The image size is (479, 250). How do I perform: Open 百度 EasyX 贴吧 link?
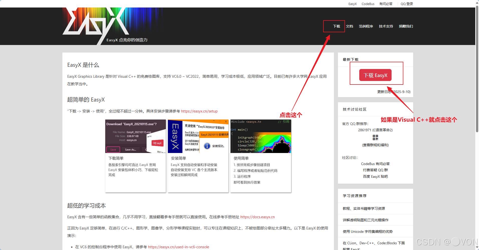pos(375,176)
